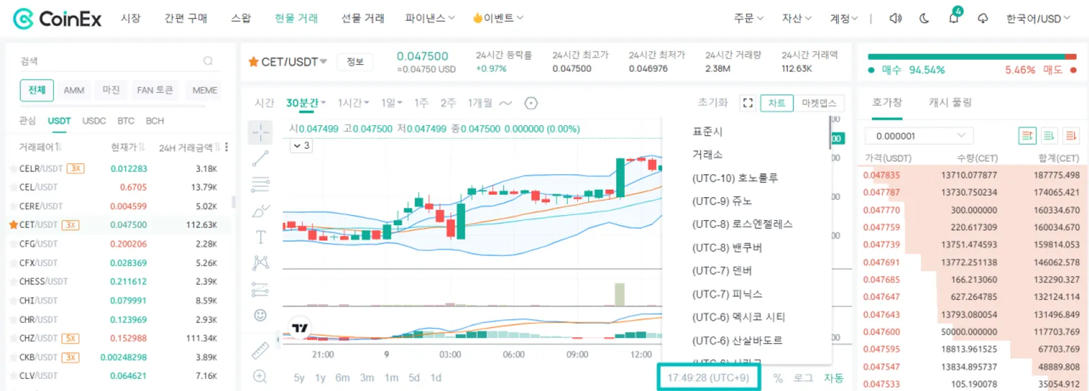Open the app download cloud icon
Viewport: 1089px width, 391px height.
pyautogui.click(x=983, y=18)
